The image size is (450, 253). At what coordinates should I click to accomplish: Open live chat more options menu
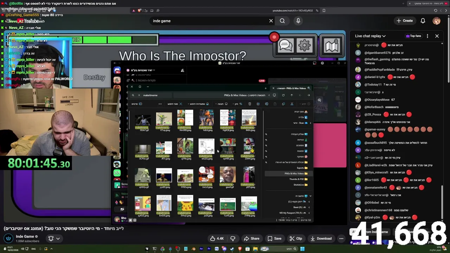pyautogui.click(x=427, y=36)
